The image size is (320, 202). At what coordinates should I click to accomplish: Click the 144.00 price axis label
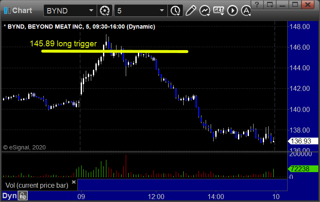[x=299, y=68]
